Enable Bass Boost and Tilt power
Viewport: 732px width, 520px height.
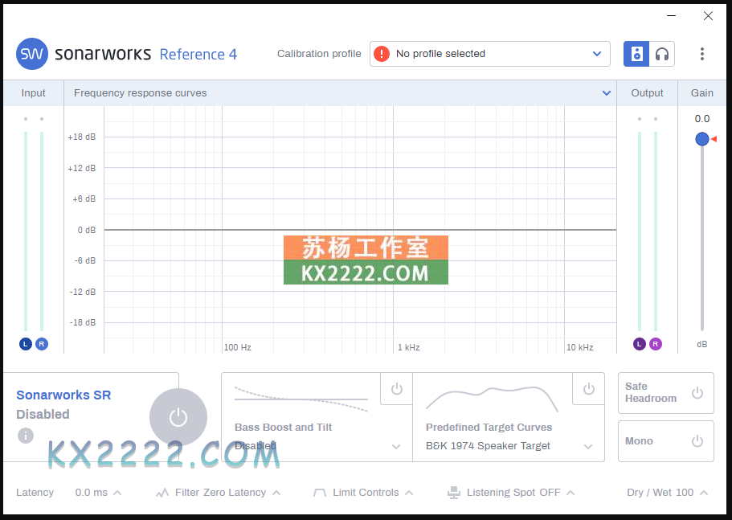[397, 388]
